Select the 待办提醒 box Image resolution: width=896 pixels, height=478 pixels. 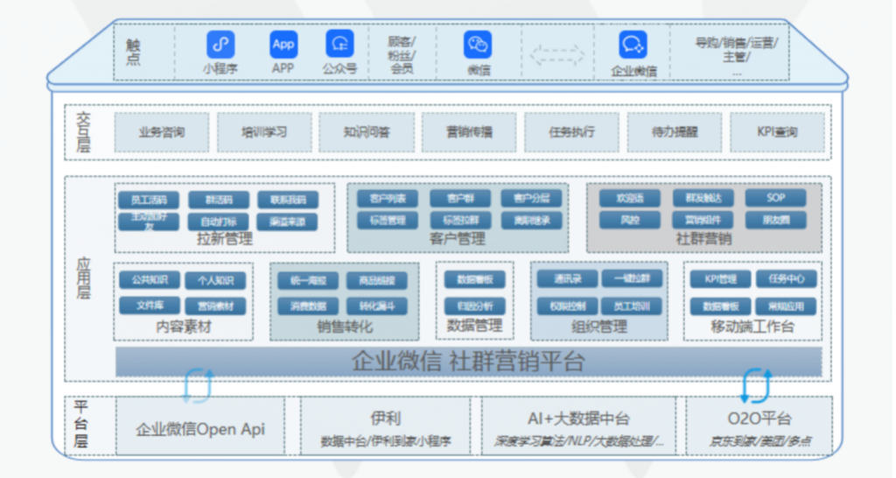(675, 133)
